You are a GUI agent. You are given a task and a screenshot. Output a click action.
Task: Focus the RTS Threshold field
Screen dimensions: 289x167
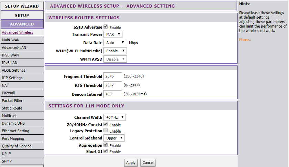tap(113, 85)
